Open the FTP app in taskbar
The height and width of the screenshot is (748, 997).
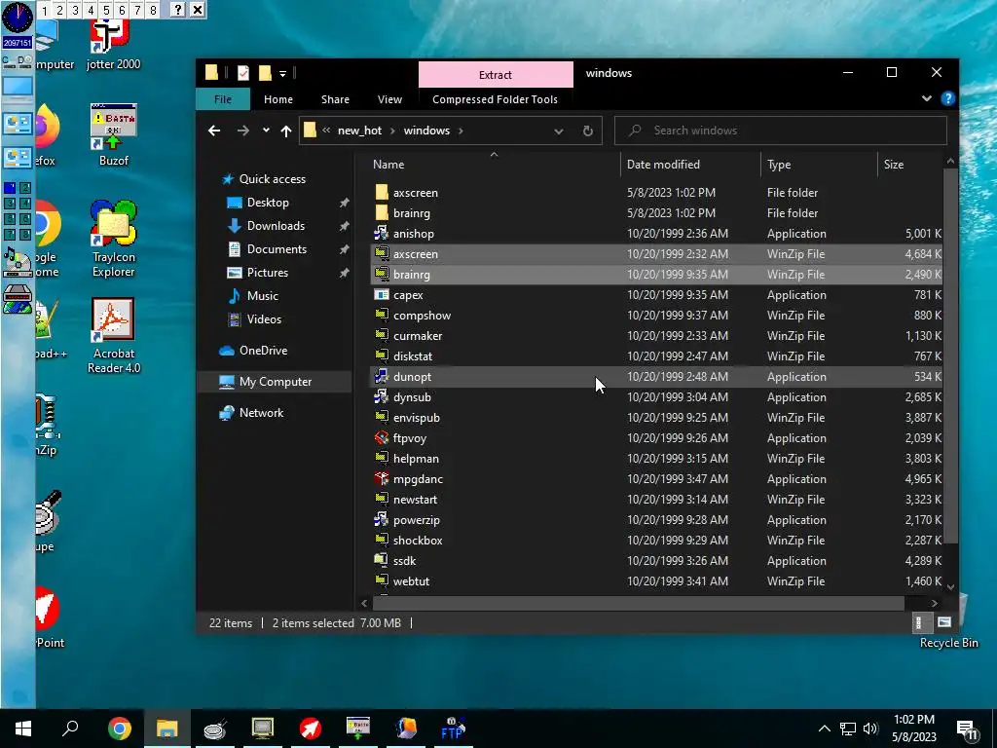[452, 729]
